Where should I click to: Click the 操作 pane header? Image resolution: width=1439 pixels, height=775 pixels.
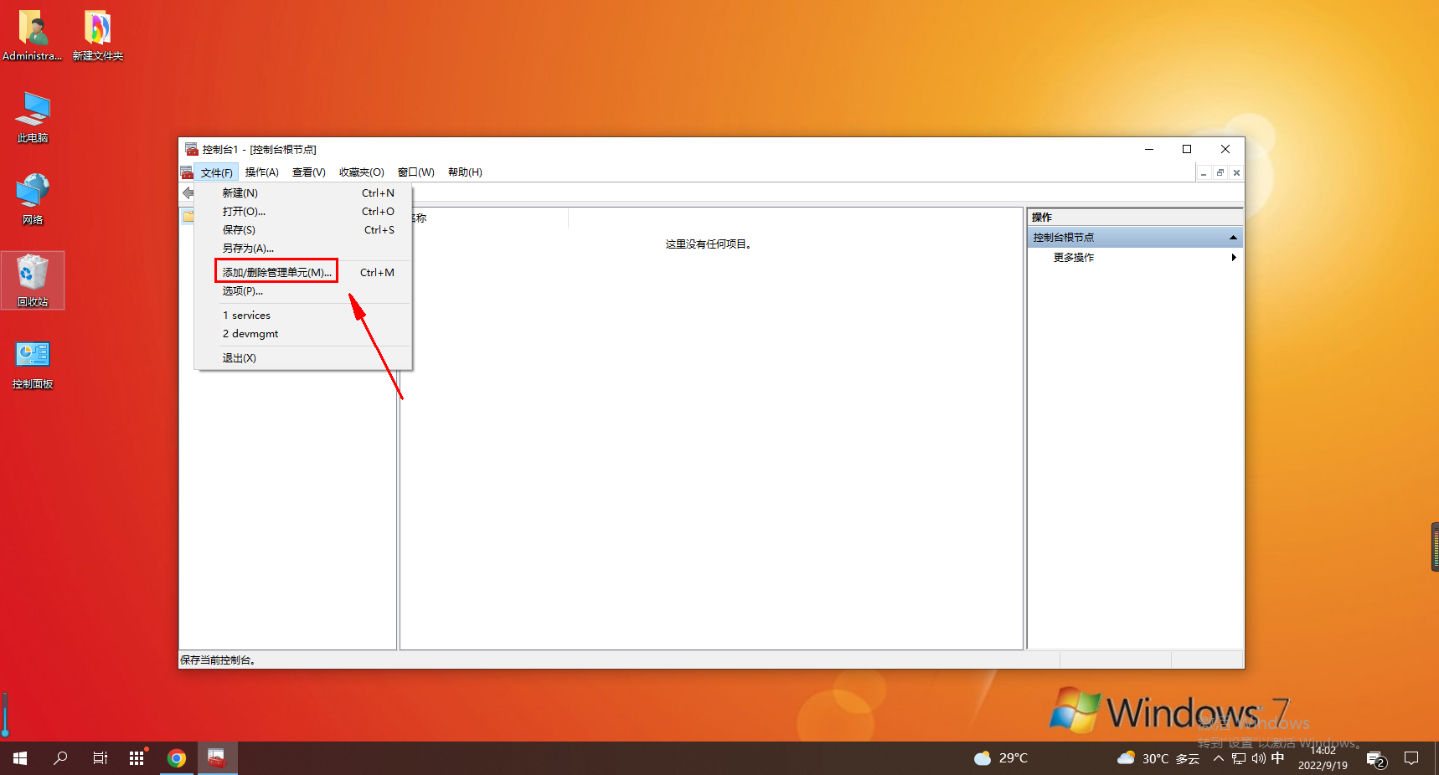click(1135, 218)
